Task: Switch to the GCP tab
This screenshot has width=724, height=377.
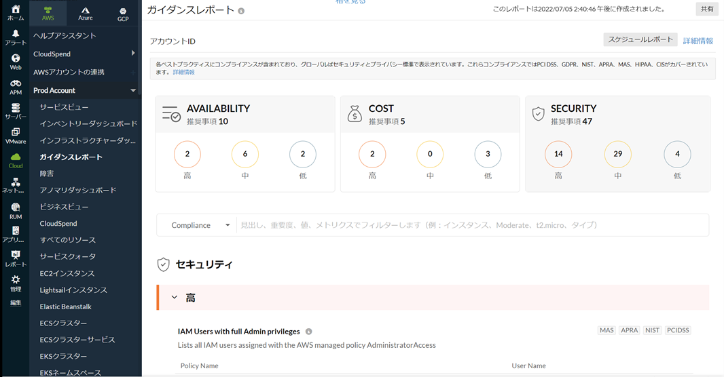Action: click(122, 14)
